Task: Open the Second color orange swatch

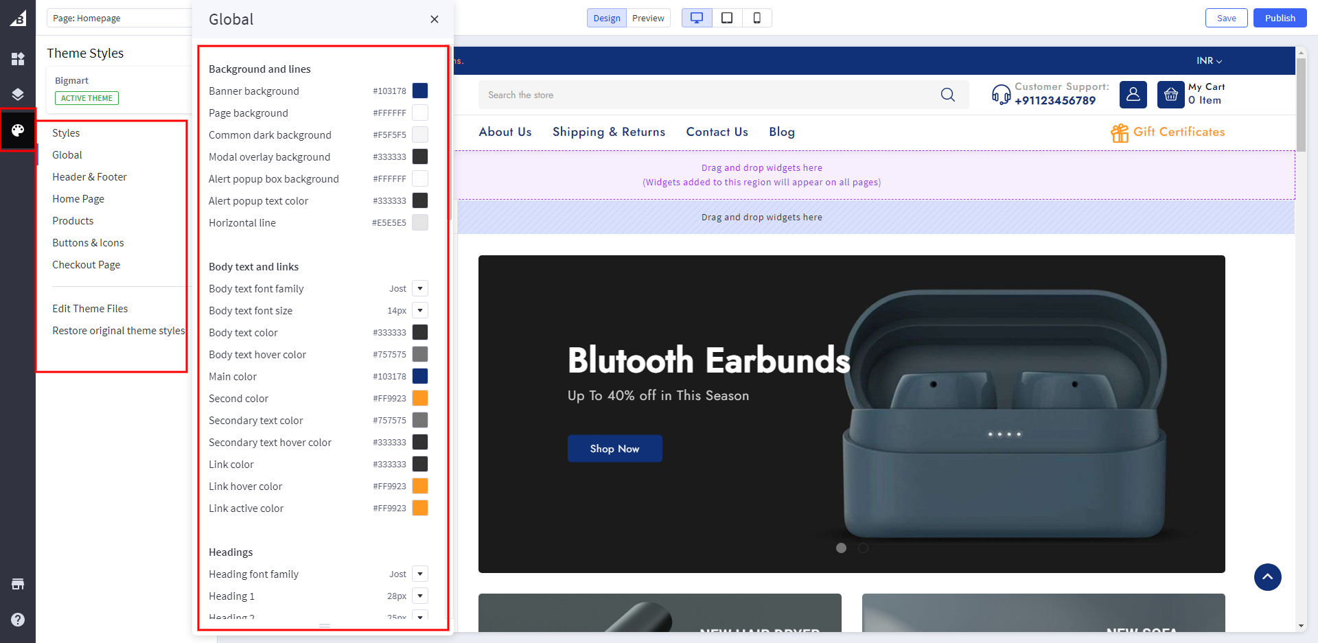Action: click(x=420, y=398)
